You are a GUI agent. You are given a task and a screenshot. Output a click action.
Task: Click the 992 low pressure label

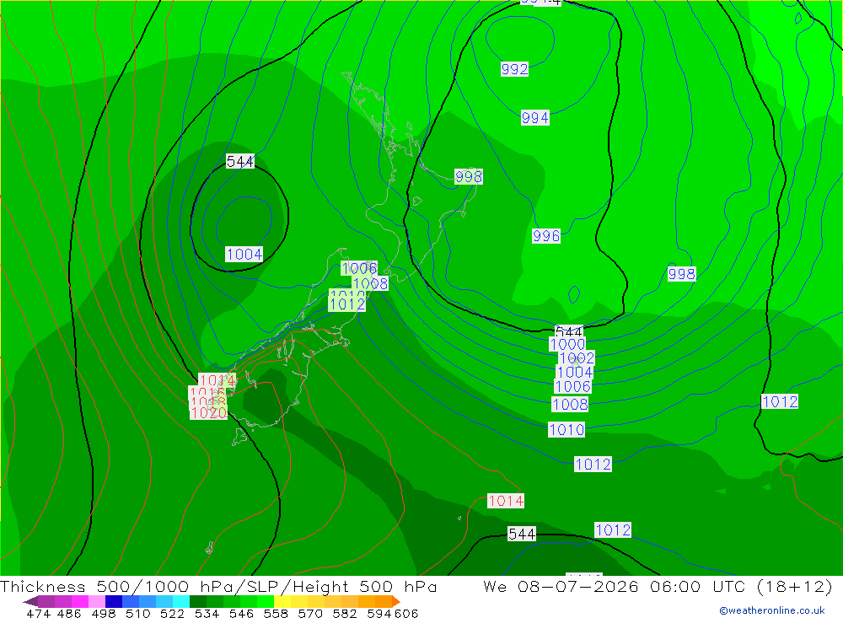[x=514, y=69]
